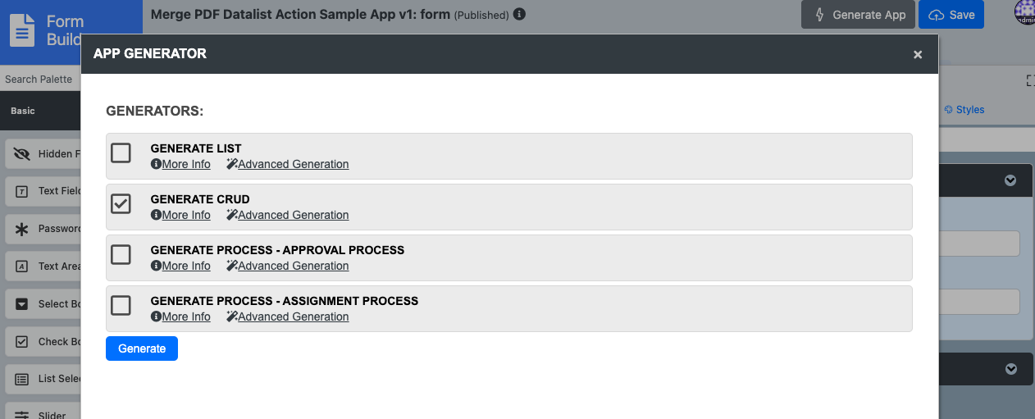Collapse the upper right panel chevron
This screenshot has height=419, width=1035.
tap(1010, 180)
